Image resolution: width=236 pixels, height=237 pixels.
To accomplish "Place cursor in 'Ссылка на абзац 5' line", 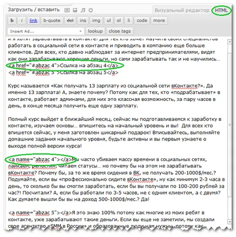I will tap(63, 73).
